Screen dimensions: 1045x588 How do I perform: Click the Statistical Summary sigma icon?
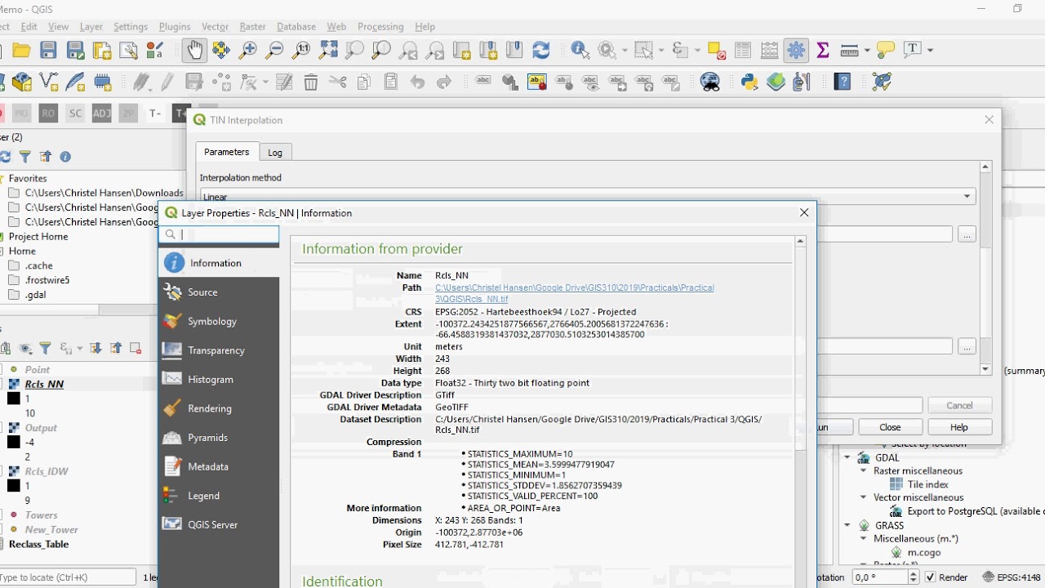(x=823, y=50)
